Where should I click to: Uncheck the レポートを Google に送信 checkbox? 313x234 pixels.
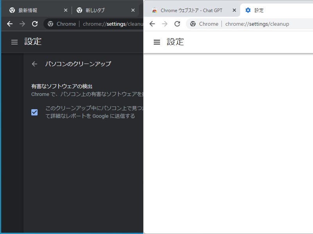point(34,112)
